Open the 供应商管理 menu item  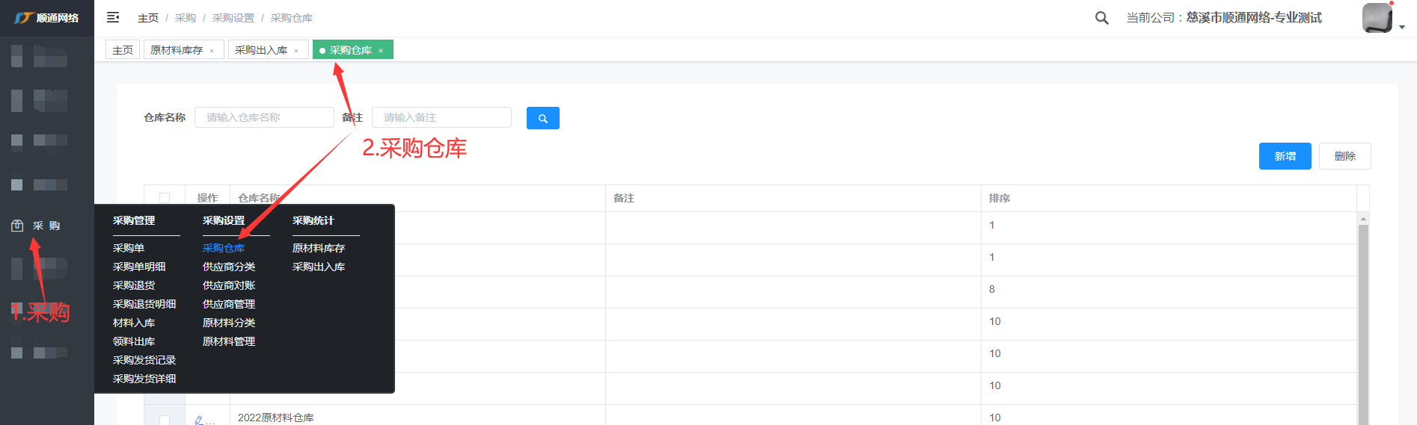tap(229, 304)
